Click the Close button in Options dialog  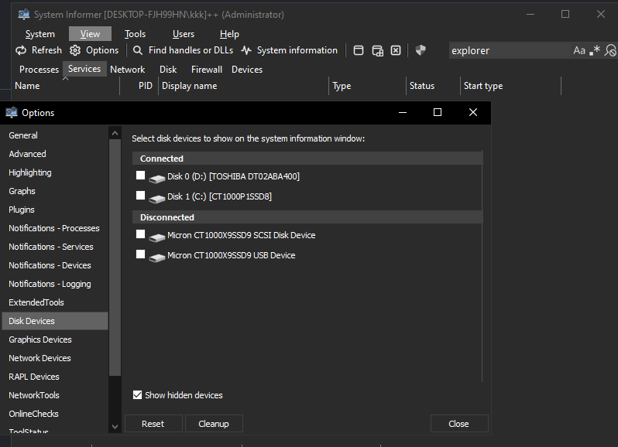pos(459,424)
